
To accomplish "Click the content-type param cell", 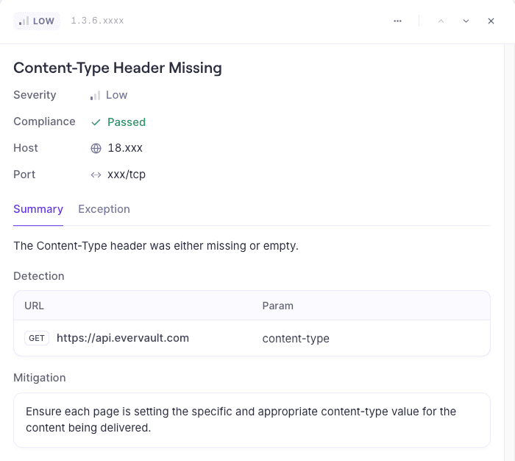I will (x=296, y=339).
